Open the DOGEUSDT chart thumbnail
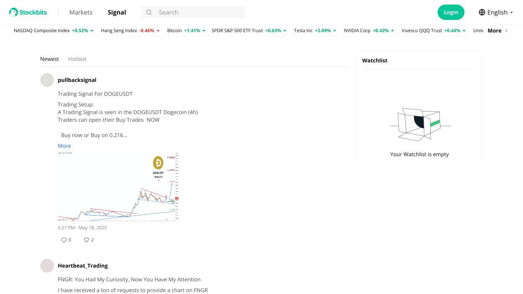This screenshot has height=294, width=523. 118,187
